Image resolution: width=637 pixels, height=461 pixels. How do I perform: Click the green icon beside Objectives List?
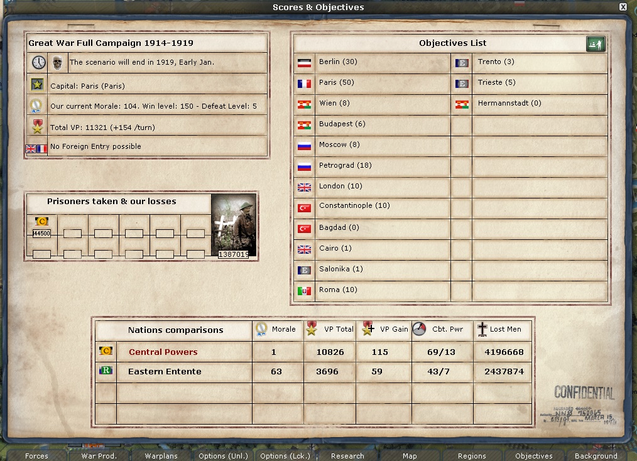(594, 44)
